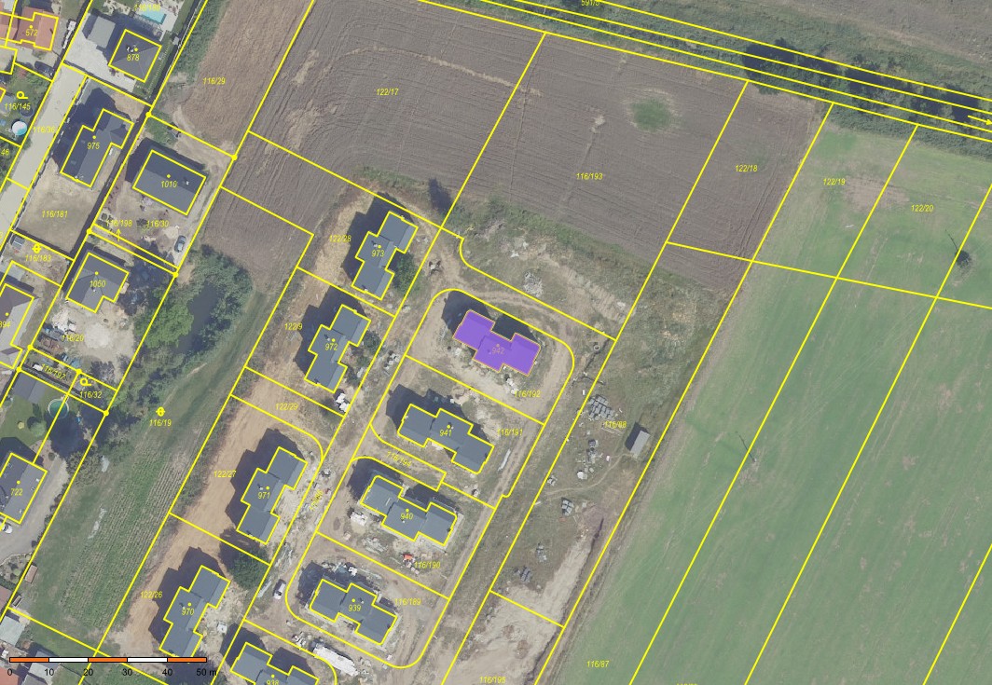Click building 939 on the map

pyautogui.click(x=354, y=608)
